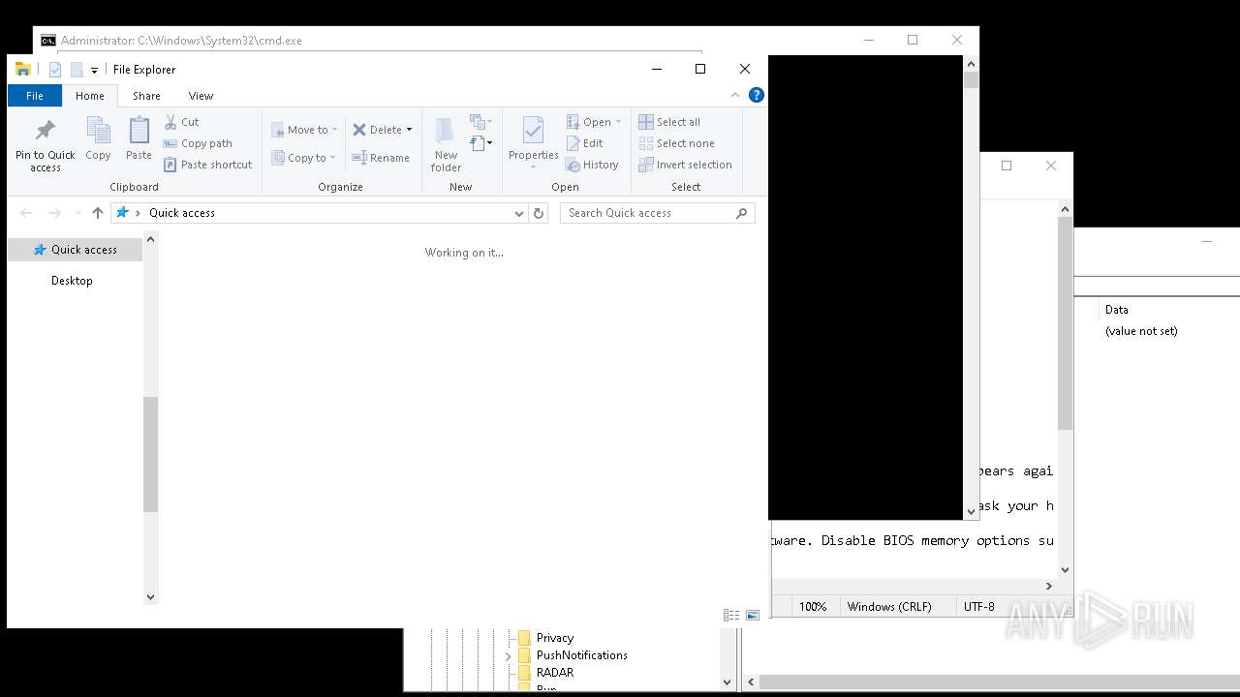Open the History command
Image resolution: width=1240 pixels, height=697 pixels.
tap(592, 165)
